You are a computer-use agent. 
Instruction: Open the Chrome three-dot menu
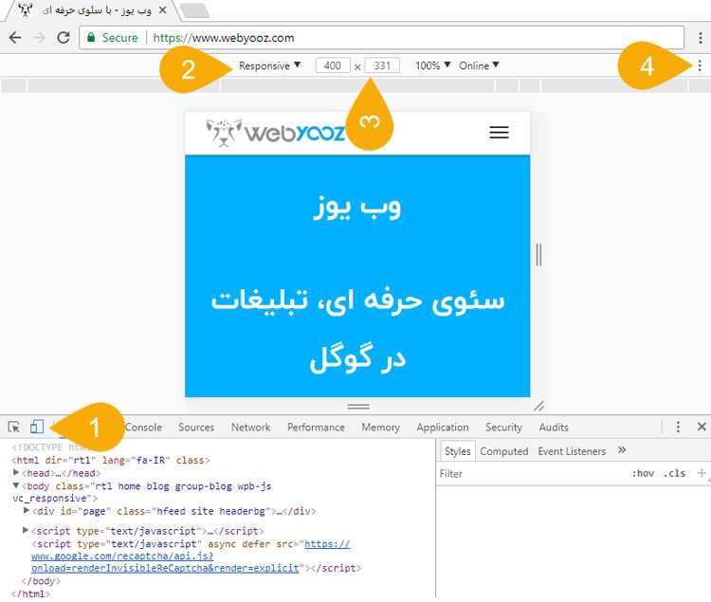(x=701, y=38)
